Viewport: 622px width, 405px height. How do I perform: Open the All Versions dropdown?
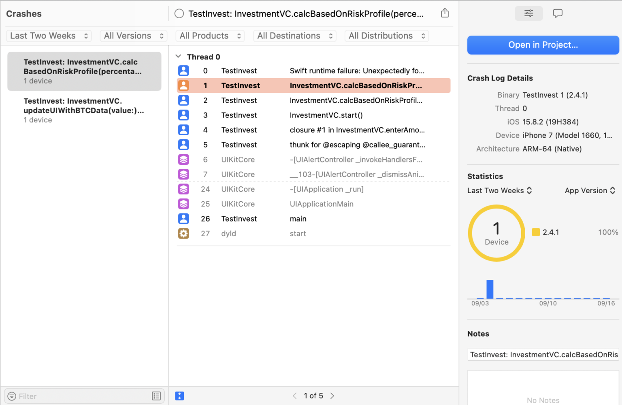click(x=133, y=36)
